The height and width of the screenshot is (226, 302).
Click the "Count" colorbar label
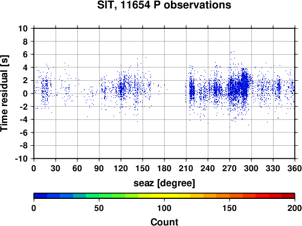164,222
